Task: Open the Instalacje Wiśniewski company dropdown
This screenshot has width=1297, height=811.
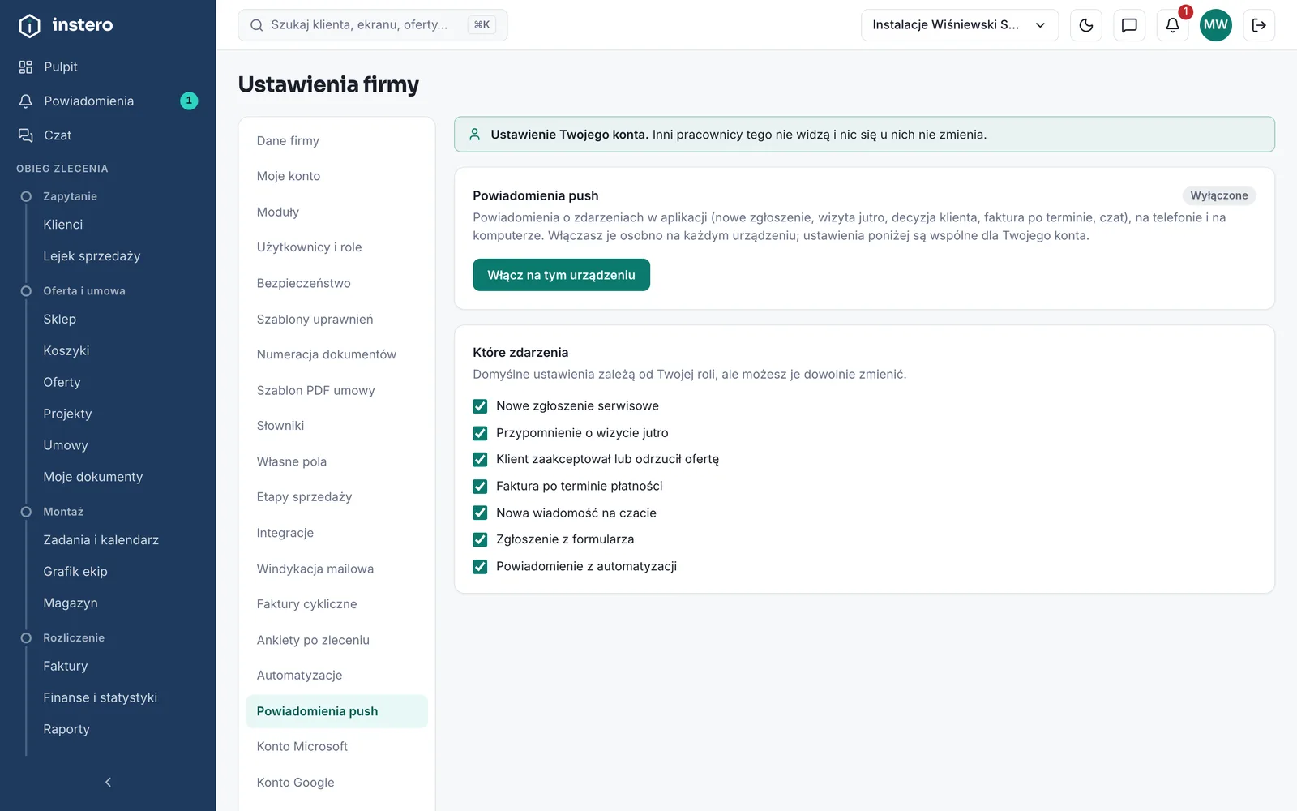Action: coord(960,25)
